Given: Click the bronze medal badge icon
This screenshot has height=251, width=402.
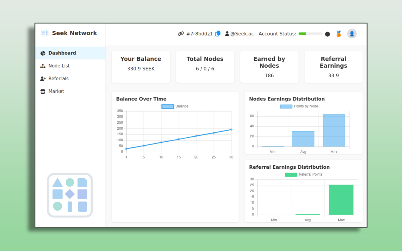Looking at the screenshot, I should [x=339, y=34].
